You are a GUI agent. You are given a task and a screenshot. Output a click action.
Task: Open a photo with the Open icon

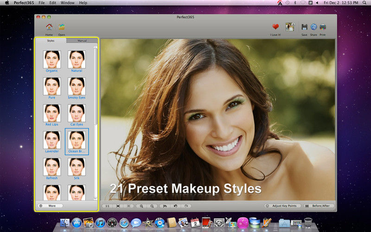pos(62,27)
